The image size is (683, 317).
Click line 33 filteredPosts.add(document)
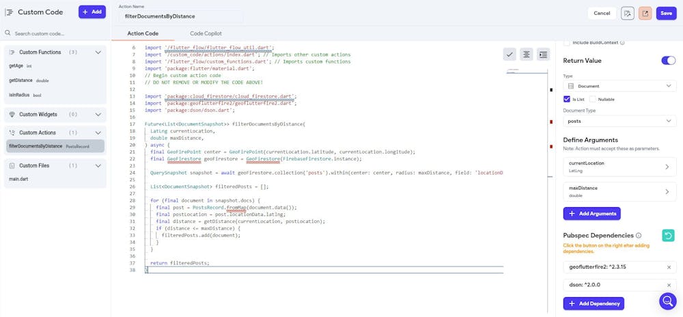click(201, 235)
